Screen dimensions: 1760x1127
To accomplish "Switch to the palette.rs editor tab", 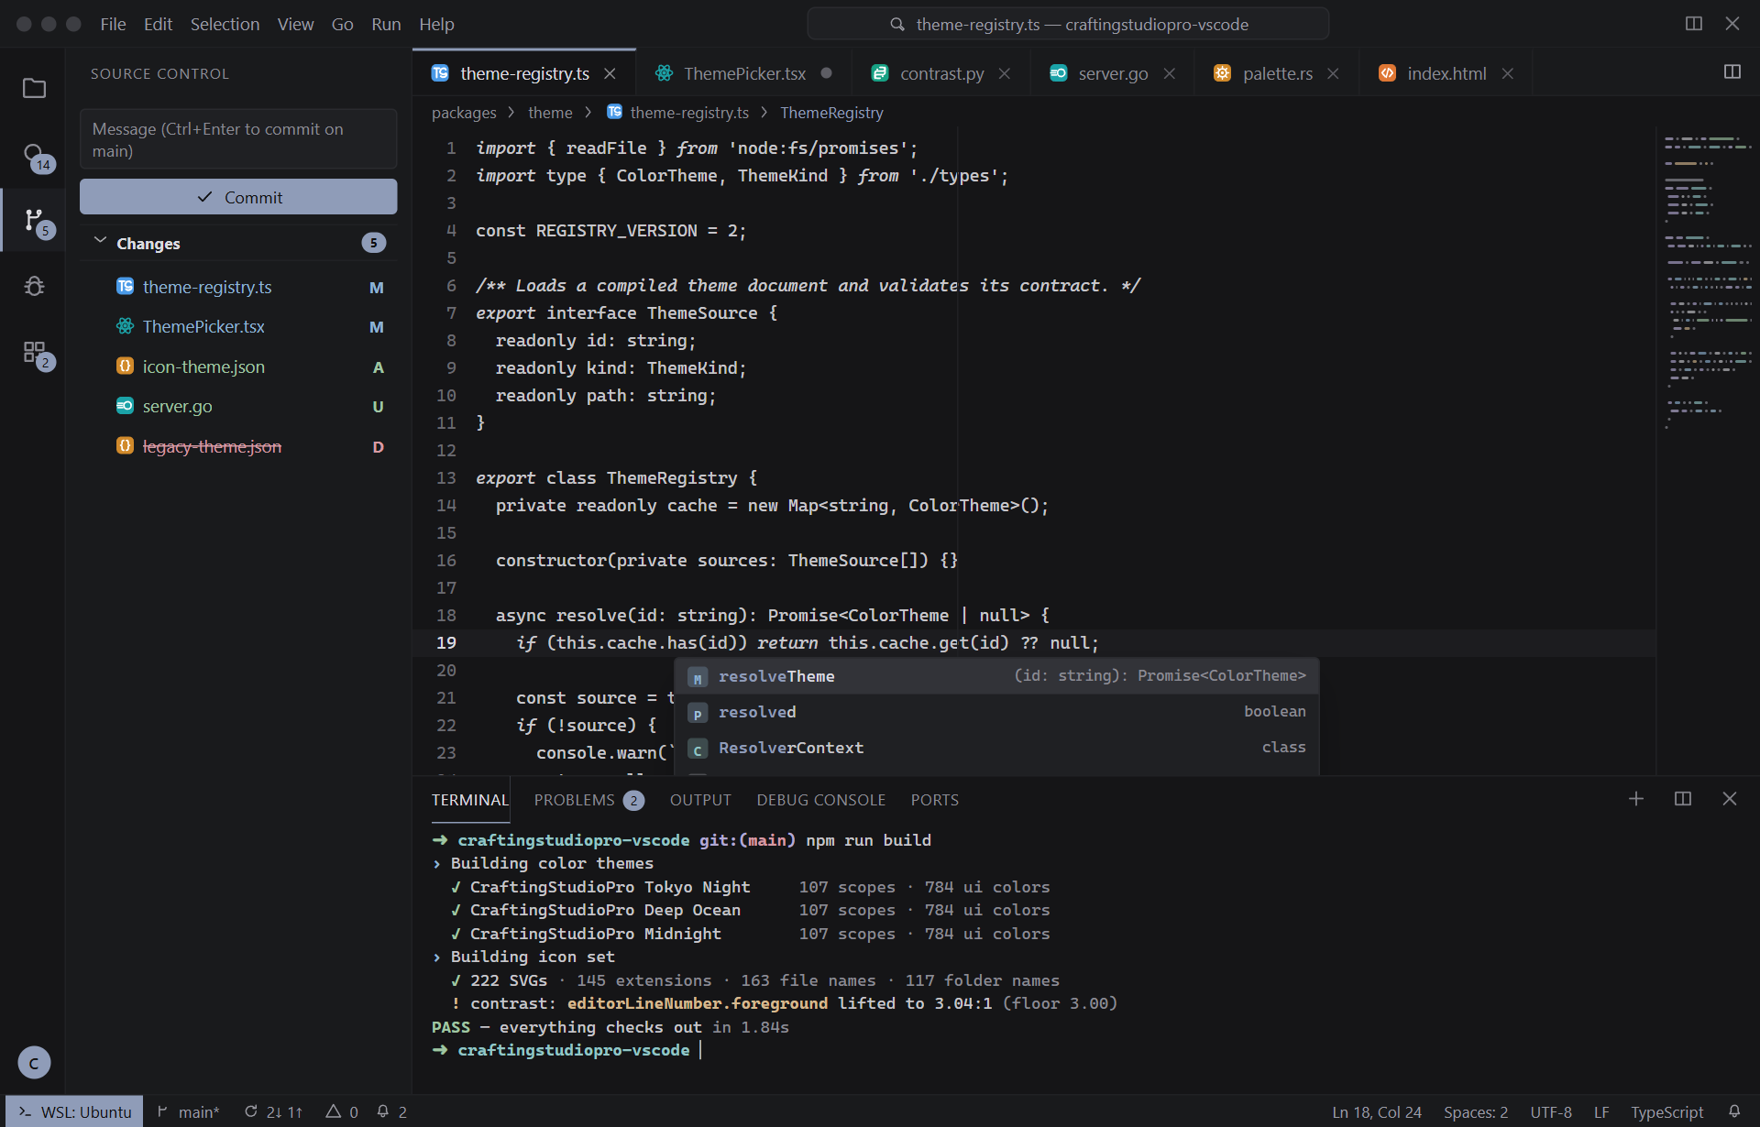I will coord(1277,73).
